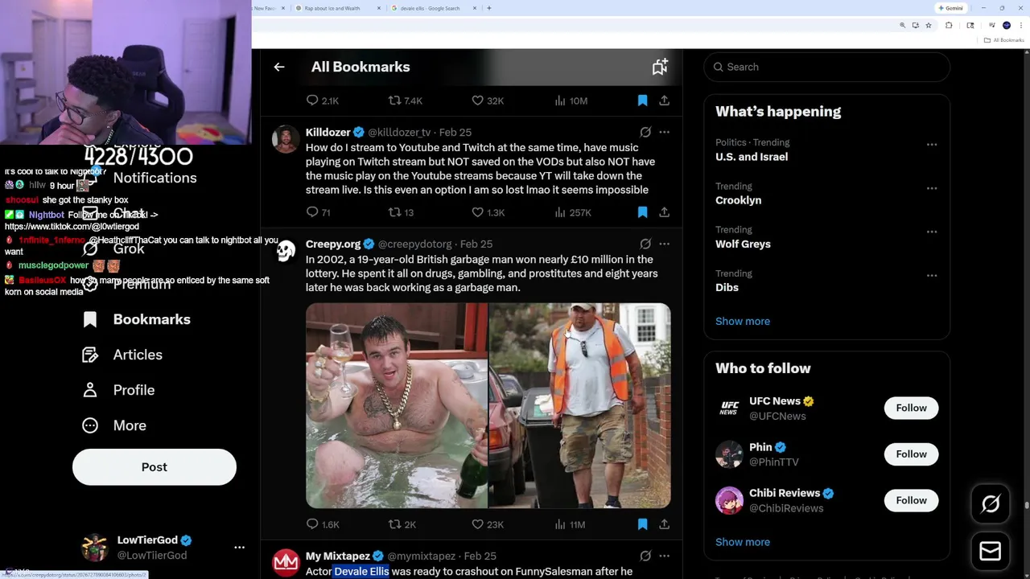Screen dimensions: 1030x579
Task: Open the floating Messages envelope button
Action: coord(991,551)
